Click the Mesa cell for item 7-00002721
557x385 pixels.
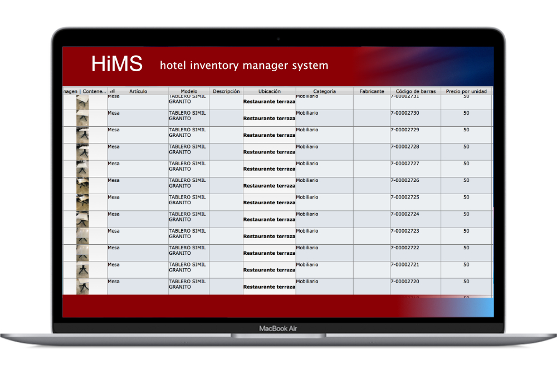[x=114, y=264]
